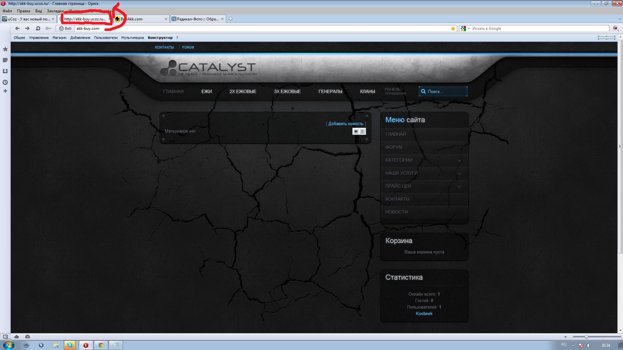
Task: Click the browser Back arrow button
Action: pyautogui.click(x=18, y=29)
